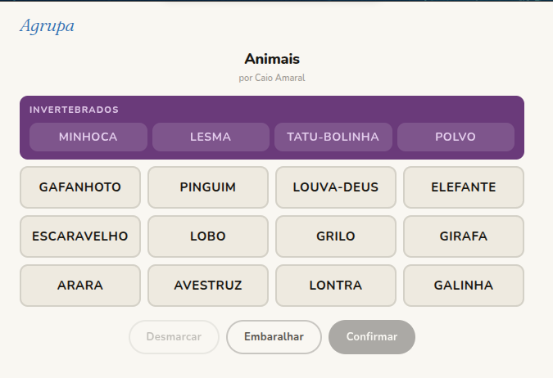This screenshot has width=553, height=378.
Task: Select the ESCARAVELHO word tile
Action: coord(80,236)
